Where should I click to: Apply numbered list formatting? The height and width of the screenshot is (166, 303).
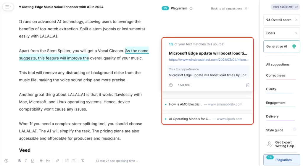point(67,161)
